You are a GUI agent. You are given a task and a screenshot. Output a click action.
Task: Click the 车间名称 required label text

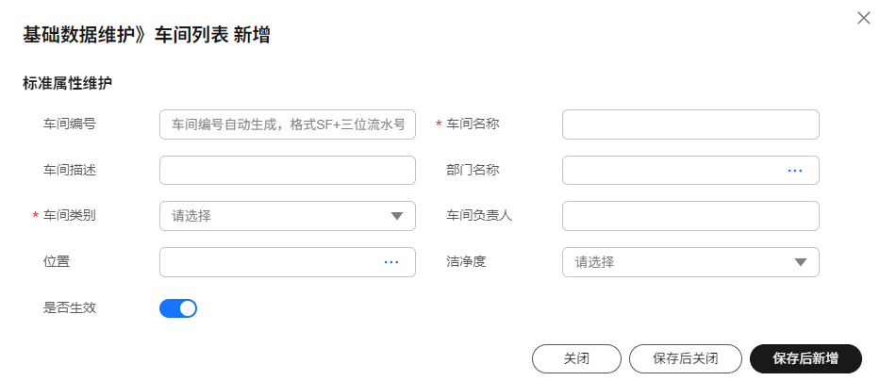(473, 124)
